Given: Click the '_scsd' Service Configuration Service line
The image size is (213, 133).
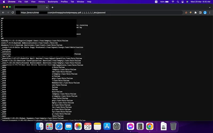Looking at the screenshot, I should pos(41,61).
